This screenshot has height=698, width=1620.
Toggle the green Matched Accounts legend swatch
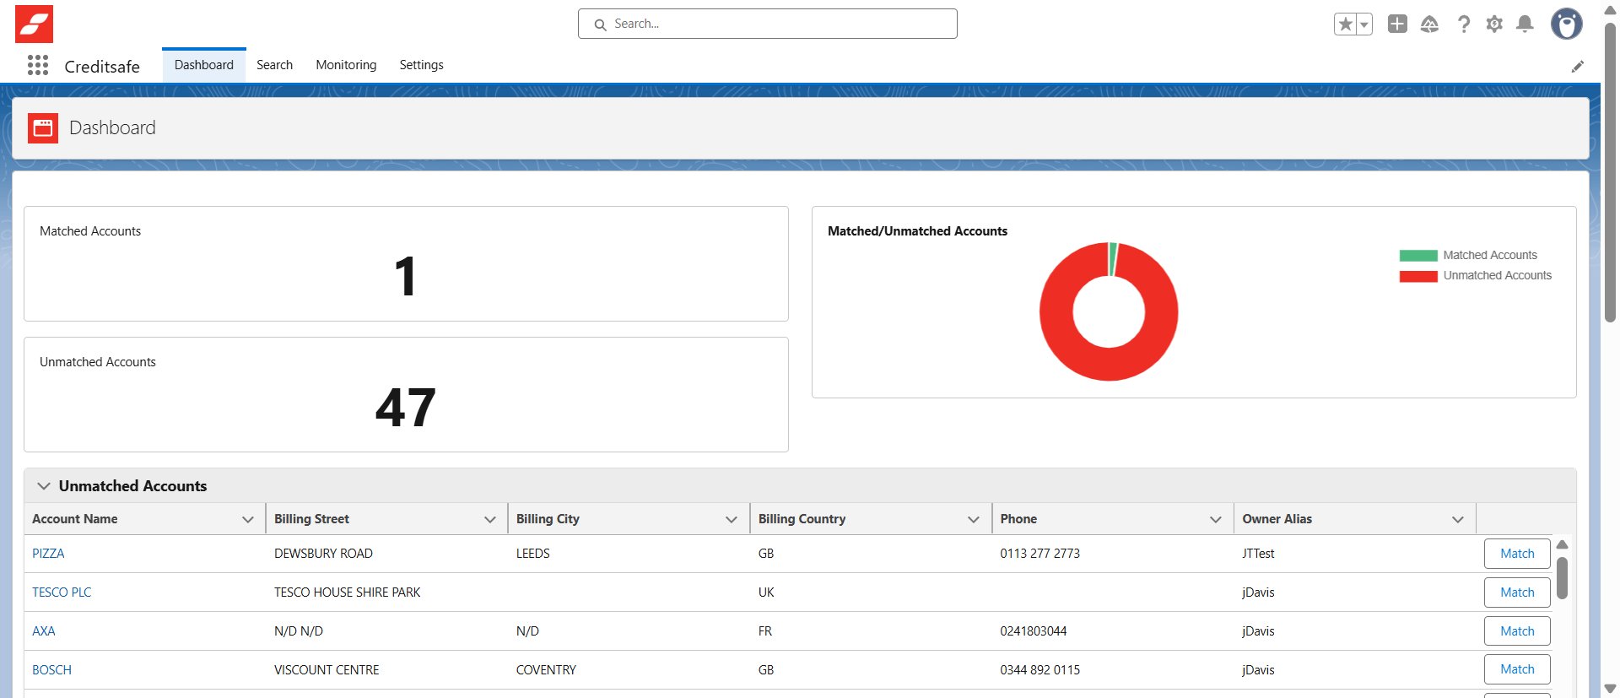click(x=1418, y=256)
